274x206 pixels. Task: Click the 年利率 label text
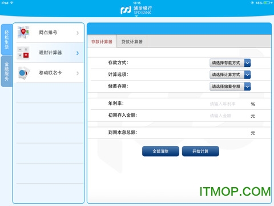pyautogui.click(x=116, y=104)
